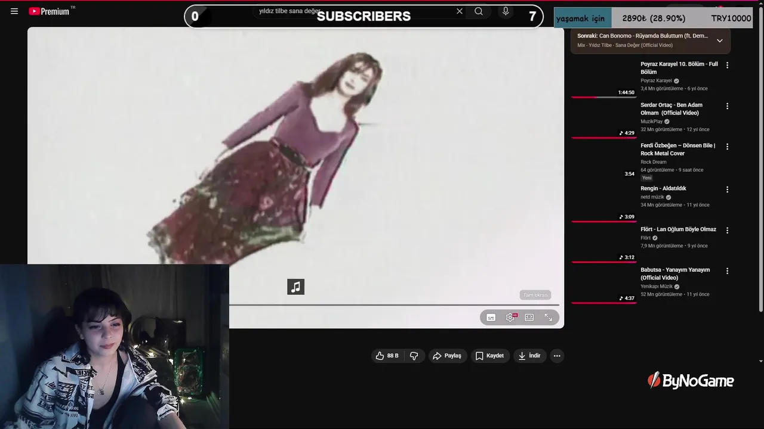This screenshot has width=764, height=429.
Task: Open Serdar Ortaç - Ben Adam Olmam video
Action: click(671, 109)
